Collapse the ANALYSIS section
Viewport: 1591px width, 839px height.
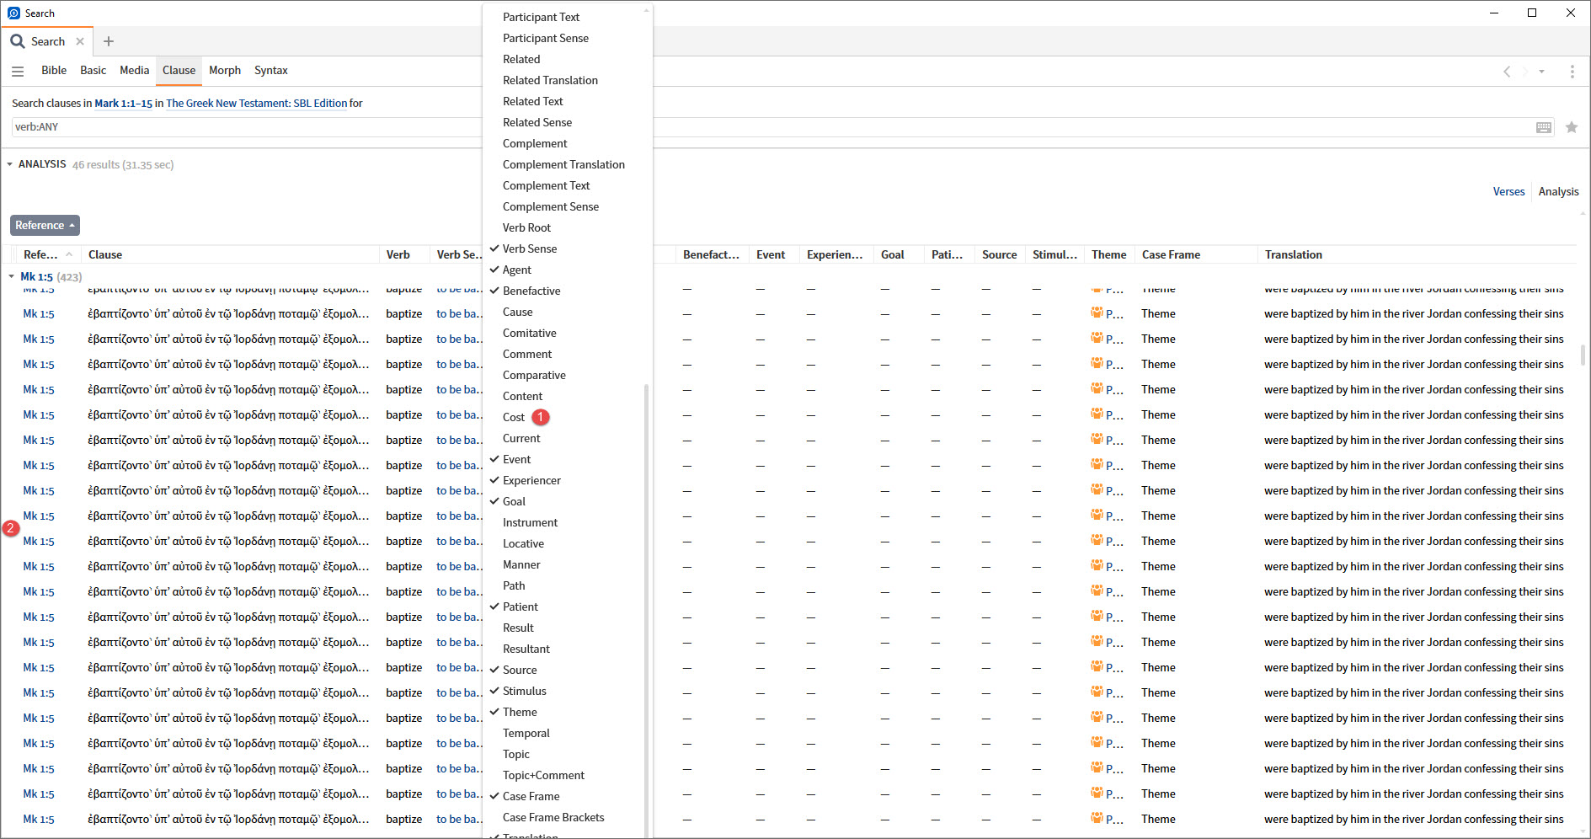pos(10,164)
